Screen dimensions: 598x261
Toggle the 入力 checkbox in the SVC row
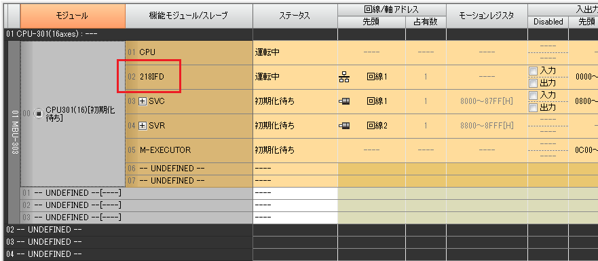coord(533,95)
